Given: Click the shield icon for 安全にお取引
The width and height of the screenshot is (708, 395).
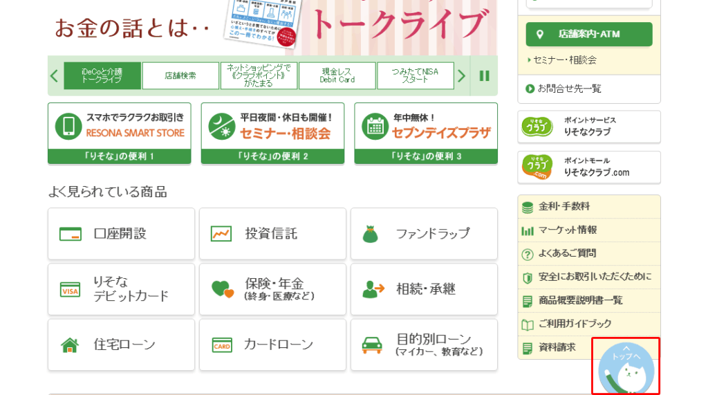Looking at the screenshot, I should [x=528, y=278].
